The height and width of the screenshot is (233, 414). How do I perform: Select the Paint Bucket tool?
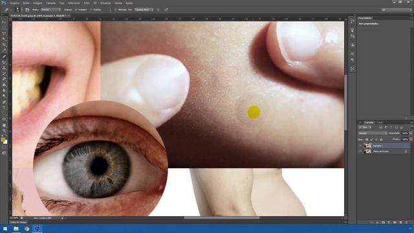4,85
